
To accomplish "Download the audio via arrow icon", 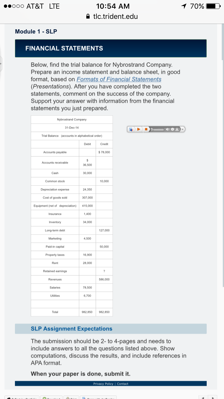I will pos(177,130).
